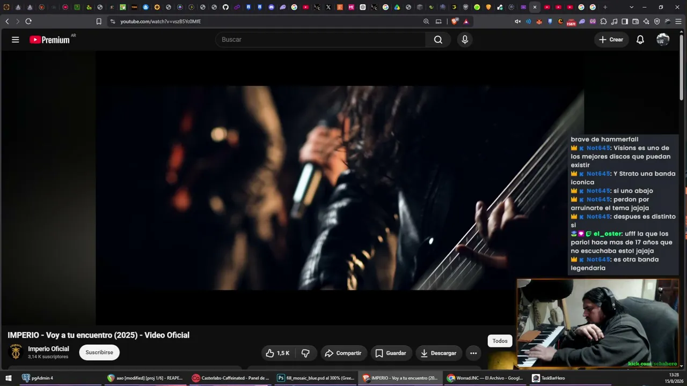
Task: Switch to pgAdmin 4 in taskbar
Action: 38,378
